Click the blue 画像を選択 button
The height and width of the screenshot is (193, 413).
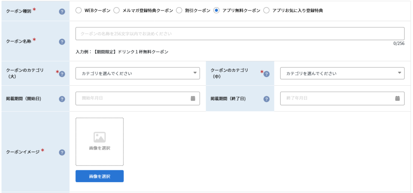click(x=100, y=176)
